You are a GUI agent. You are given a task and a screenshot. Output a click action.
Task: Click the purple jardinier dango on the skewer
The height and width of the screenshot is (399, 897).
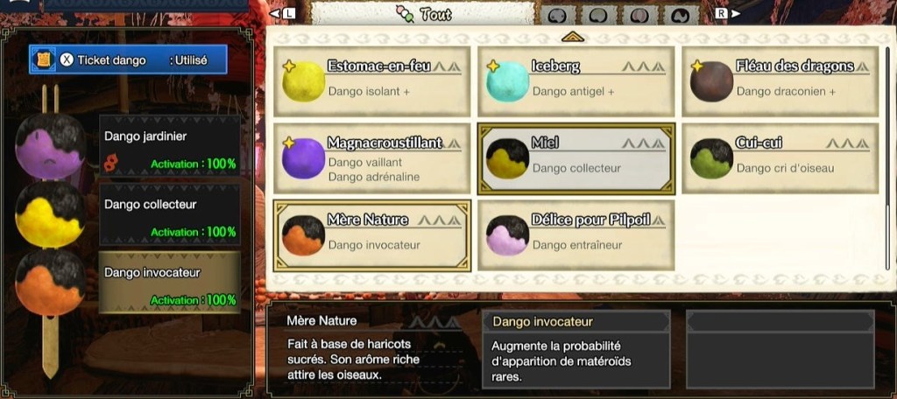click(50, 146)
